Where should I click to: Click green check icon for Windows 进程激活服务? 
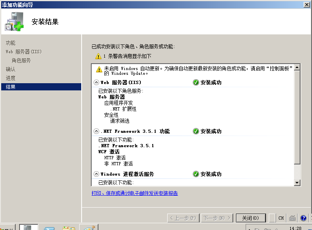click(196, 174)
